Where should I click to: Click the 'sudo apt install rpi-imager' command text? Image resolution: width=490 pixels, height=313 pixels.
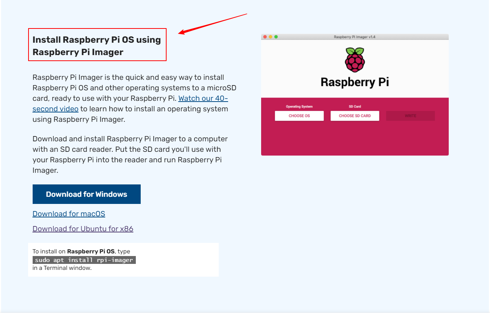pos(84,260)
